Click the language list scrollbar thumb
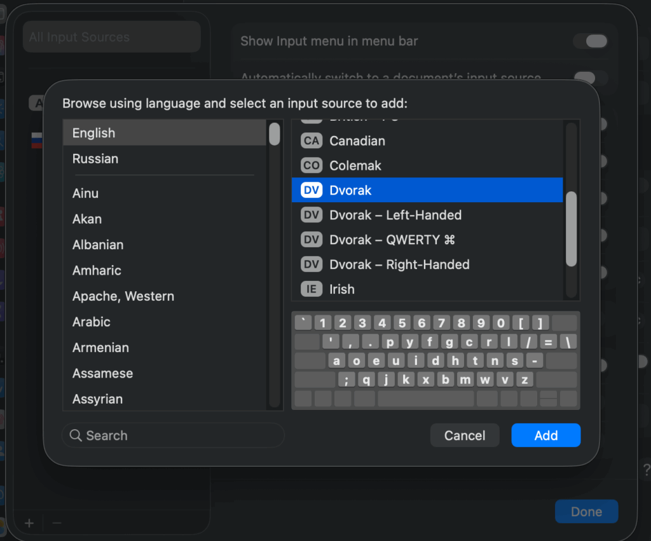This screenshot has width=651, height=541. tap(274, 134)
